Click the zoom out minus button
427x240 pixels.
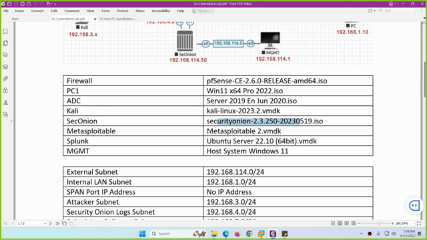tap(359, 223)
